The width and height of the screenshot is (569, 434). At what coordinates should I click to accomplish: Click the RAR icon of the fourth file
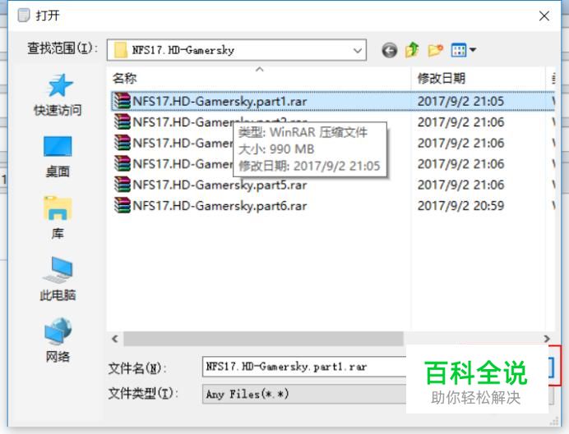coord(123,163)
